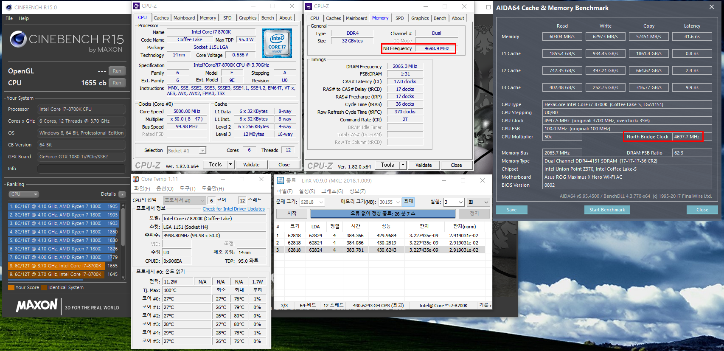Open File menu in Cinebench
Image resolution: width=724 pixels, height=351 pixels.
[9, 18]
